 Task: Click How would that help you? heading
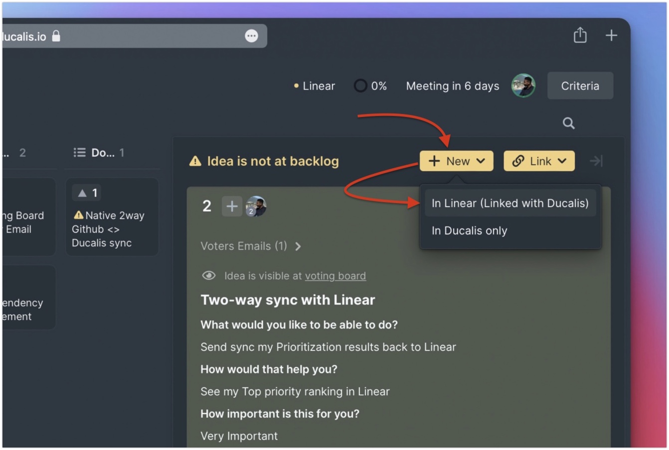click(x=269, y=369)
